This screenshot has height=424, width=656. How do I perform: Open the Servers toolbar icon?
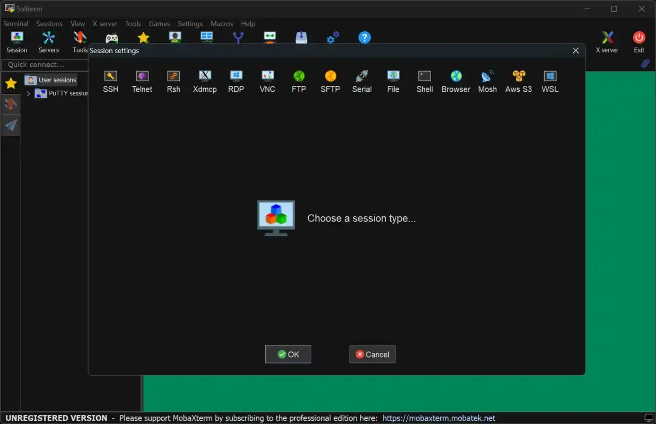49,42
